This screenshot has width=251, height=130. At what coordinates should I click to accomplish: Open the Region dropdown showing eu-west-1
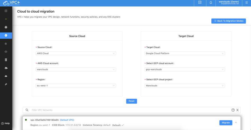point(76,86)
